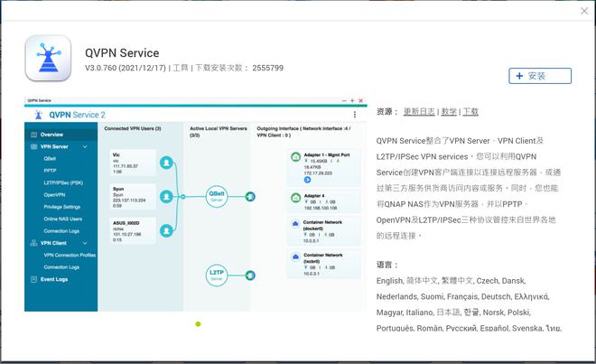Click the plus icon in preview title bar
The height and width of the screenshot is (364, 596).
(352, 101)
